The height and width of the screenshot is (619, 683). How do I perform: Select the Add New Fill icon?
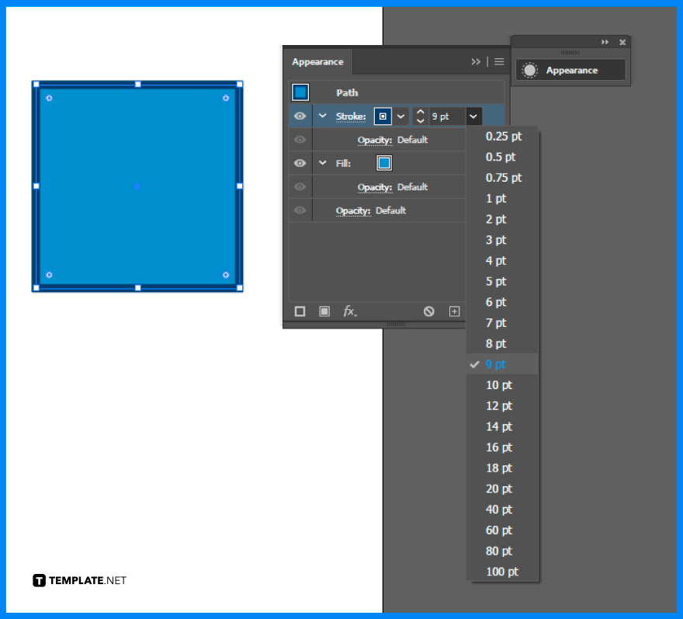click(x=324, y=311)
